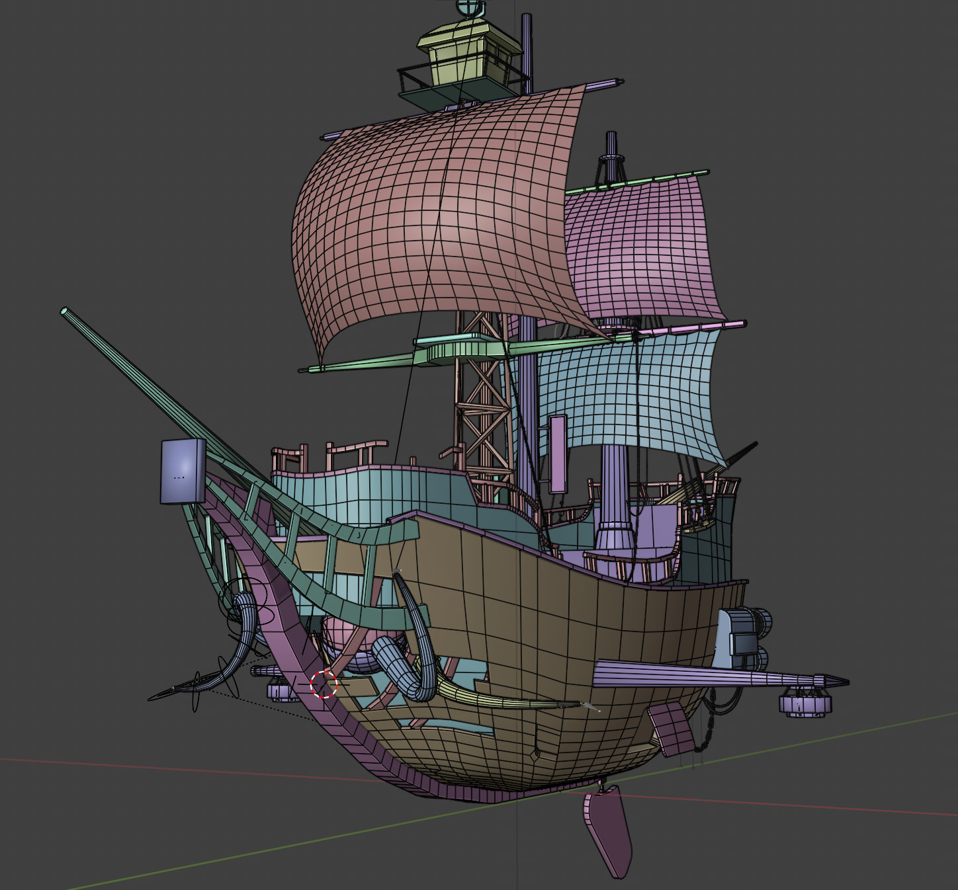This screenshot has width=958, height=890.
Task: Select the small purple flap under stern
Action: (672, 727)
